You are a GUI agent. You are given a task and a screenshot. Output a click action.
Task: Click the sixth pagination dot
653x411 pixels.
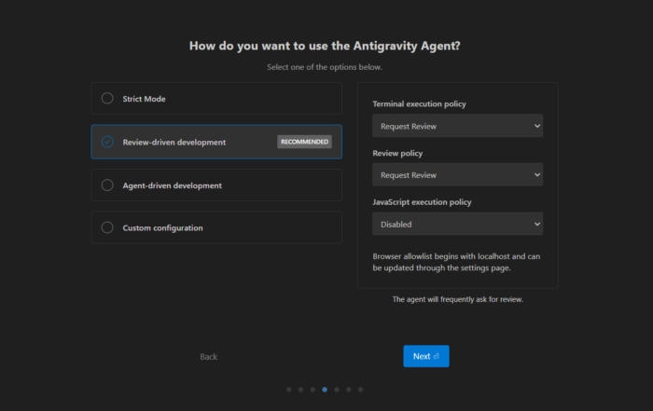click(348, 390)
